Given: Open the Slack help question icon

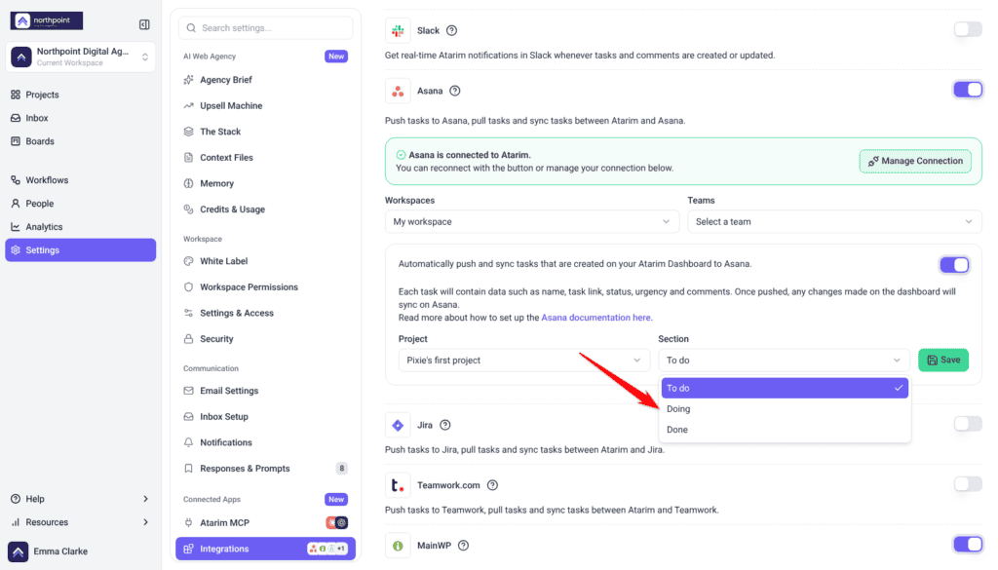Looking at the screenshot, I should (452, 30).
